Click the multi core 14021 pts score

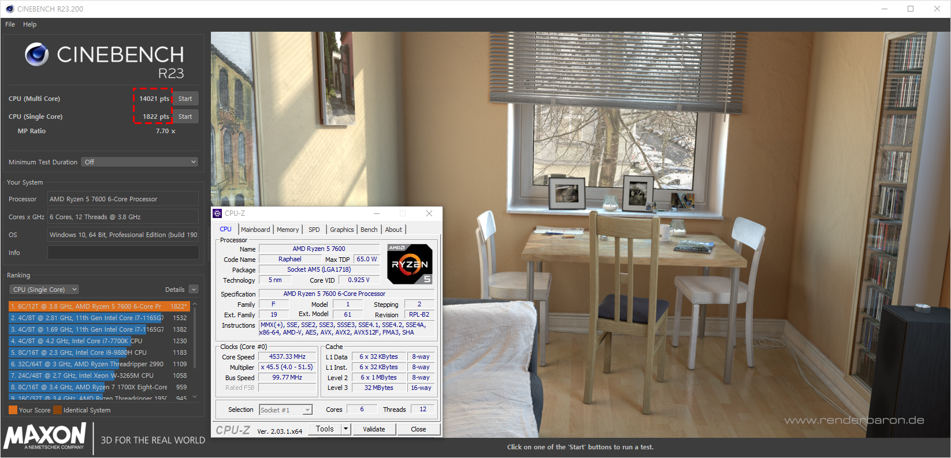click(x=154, y=99)
